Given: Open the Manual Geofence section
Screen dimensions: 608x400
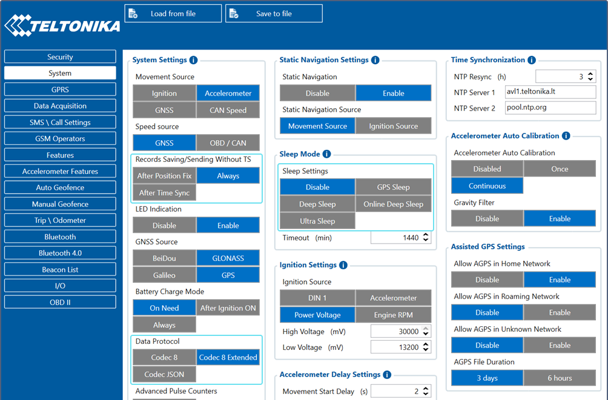Looking at the screenshot, I should coord(60,204).
